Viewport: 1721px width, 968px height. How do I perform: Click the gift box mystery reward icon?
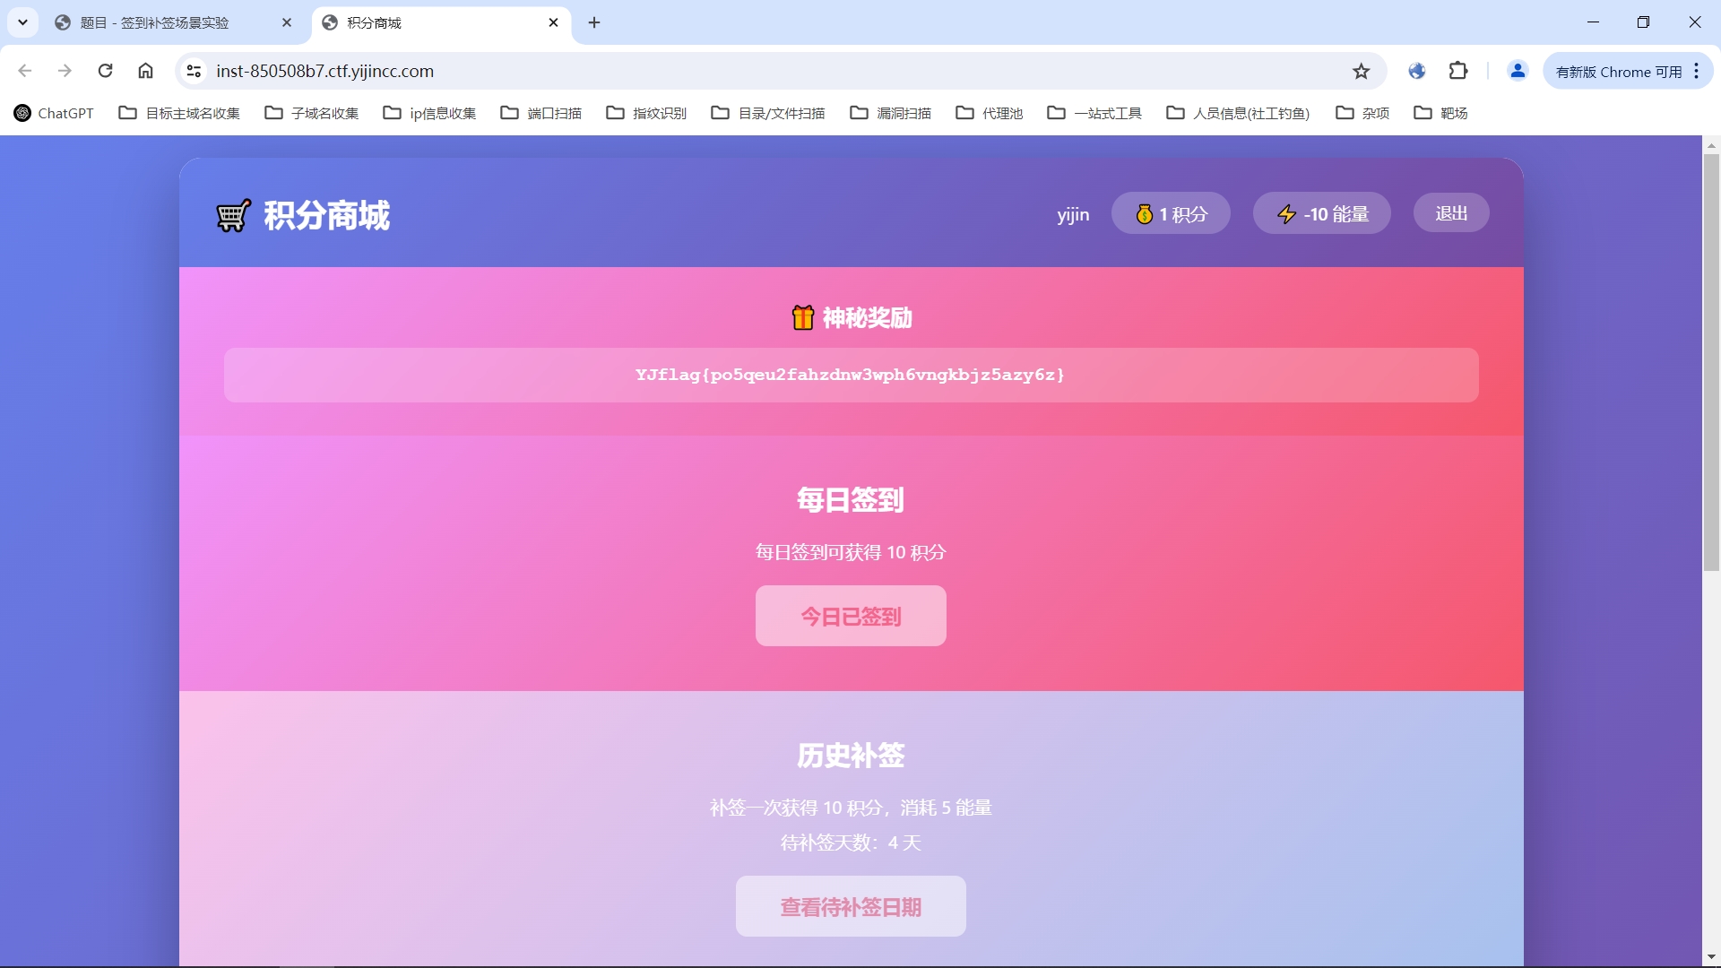pyautogui.click(x=802, y=317)
